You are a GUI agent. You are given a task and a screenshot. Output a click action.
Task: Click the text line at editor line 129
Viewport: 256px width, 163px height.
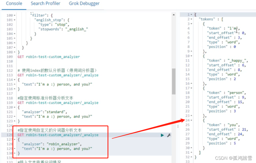point(57,149)
